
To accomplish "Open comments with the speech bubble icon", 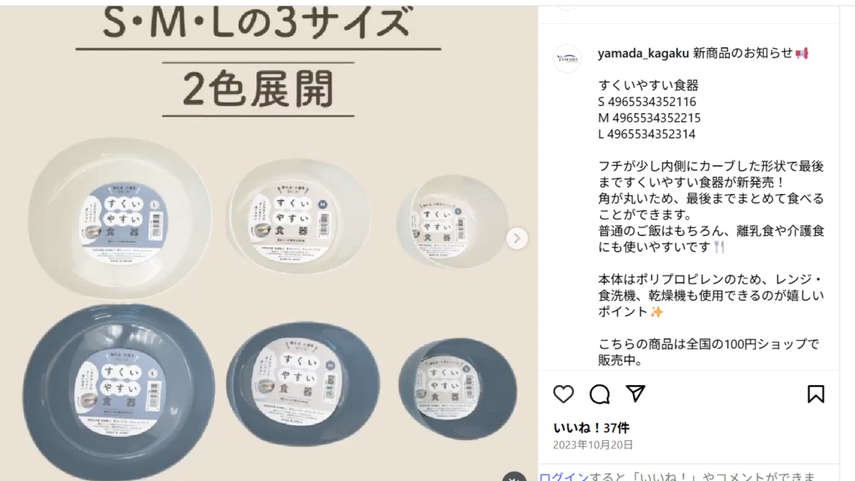I will (600, 394).
